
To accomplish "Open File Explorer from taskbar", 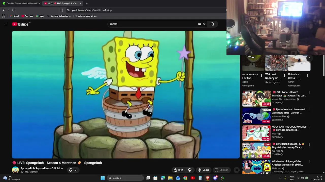I will pyautogui.click(x=170, y=178).
